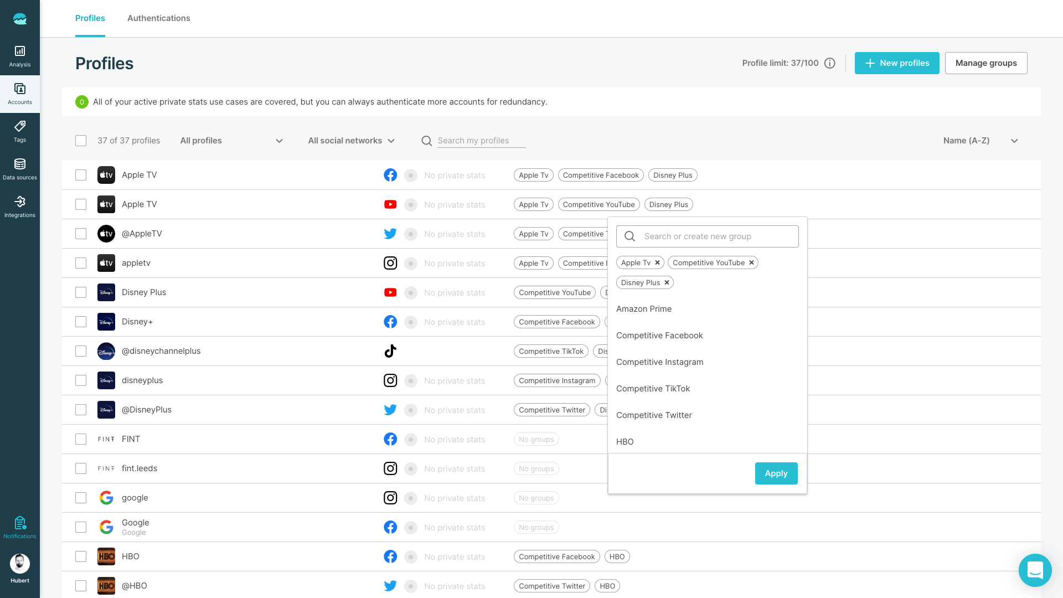Check the first Apple TV Facebook row
1063x598 pixels.
pos(81,175)
